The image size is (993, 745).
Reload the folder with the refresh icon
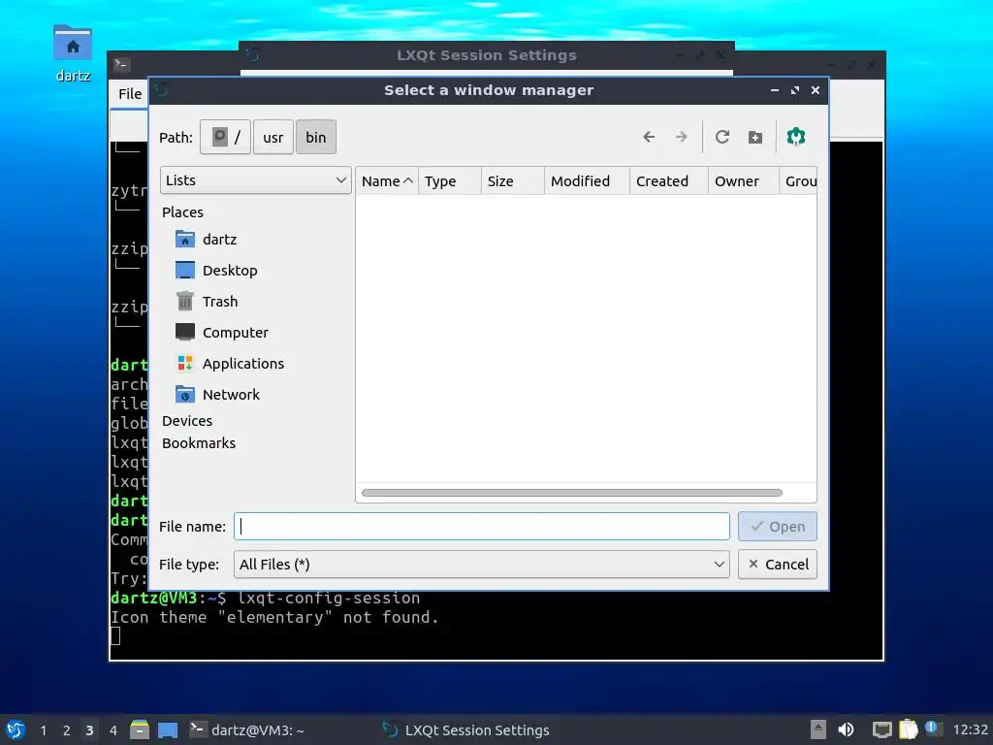pos(721,137)
